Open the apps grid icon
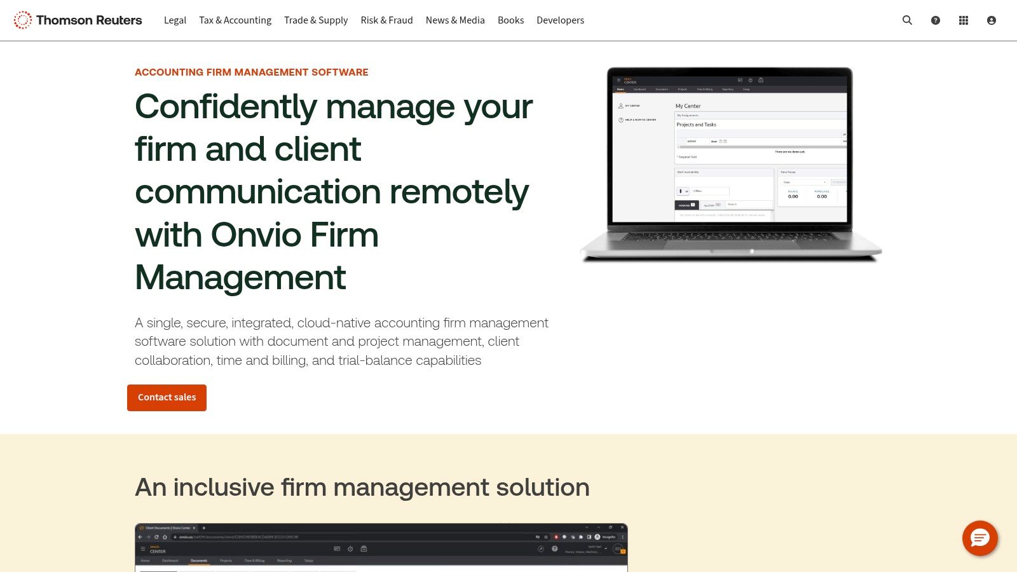 click(x=963, y=20)
